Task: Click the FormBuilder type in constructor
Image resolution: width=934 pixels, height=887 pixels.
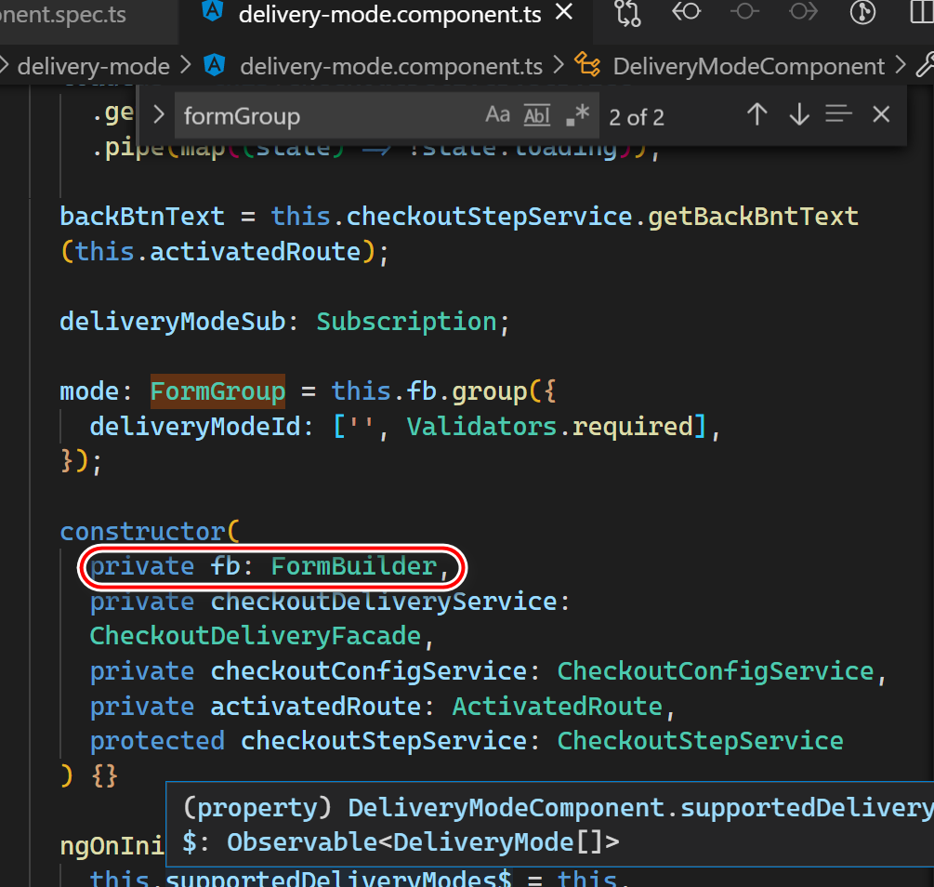Action: click(x=354, y=566)
